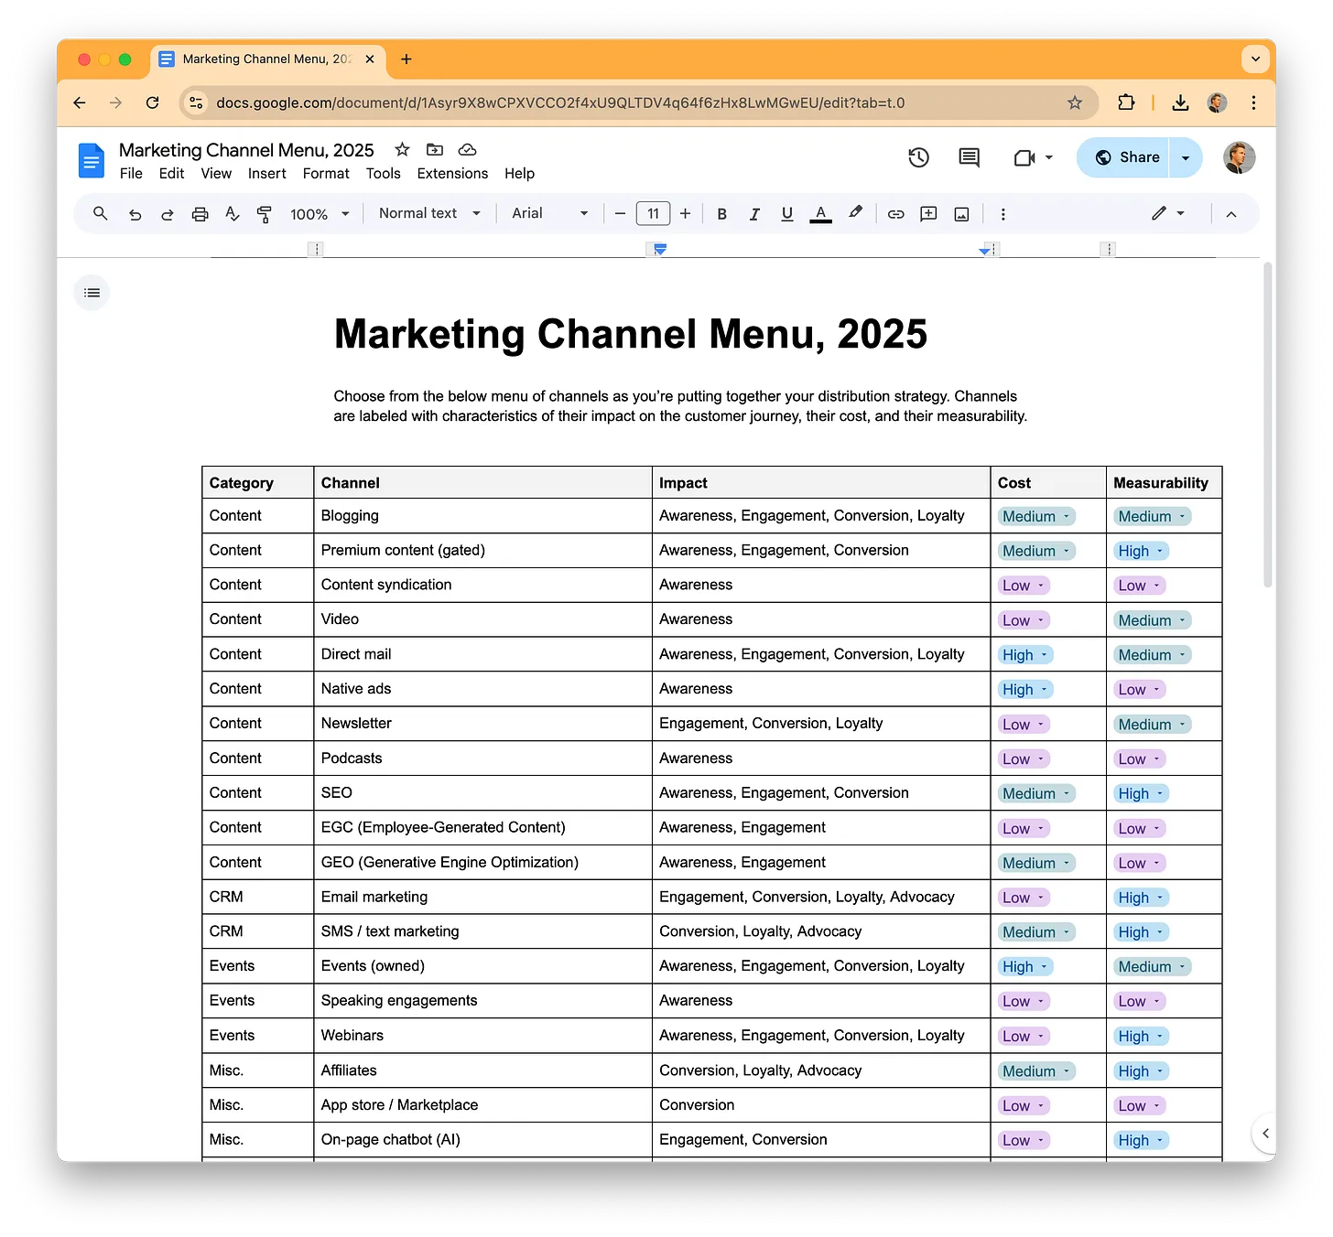The width and height of the screenshot is (1333, 1237).
Task: Decrease the font size
Action: click(x=620, y=213)
